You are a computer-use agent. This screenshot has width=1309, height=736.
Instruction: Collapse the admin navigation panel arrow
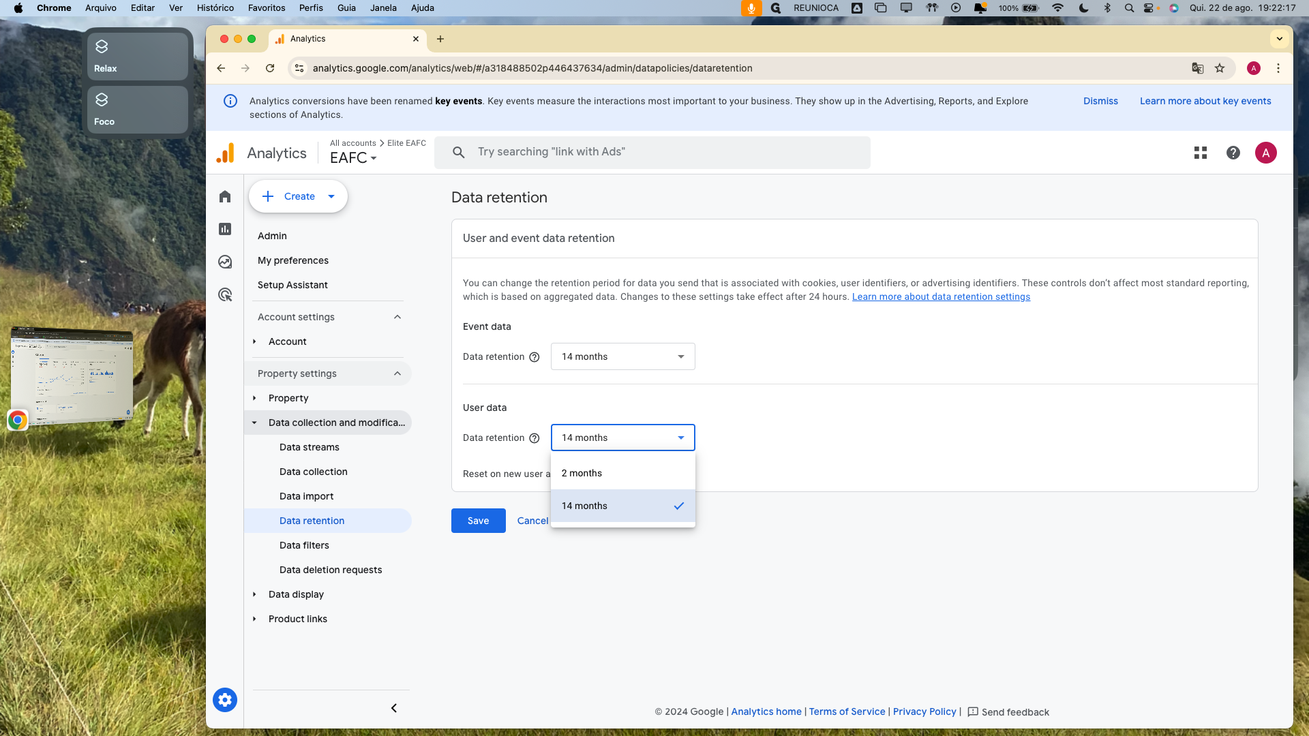[x=394, y=708]
